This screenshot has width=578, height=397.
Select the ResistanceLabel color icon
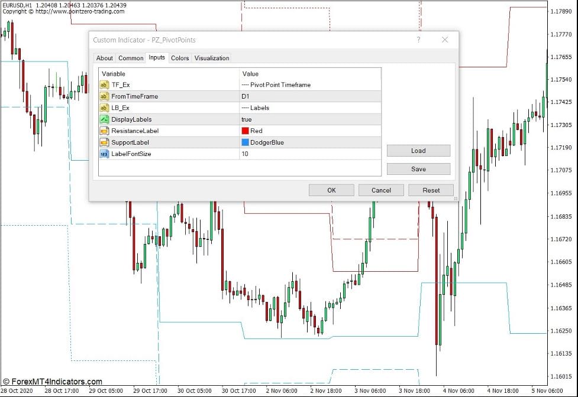click(x=103, y=131)
